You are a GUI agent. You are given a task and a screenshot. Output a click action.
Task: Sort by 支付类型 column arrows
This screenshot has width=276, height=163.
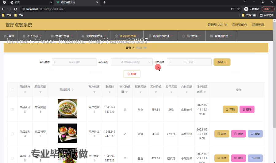[186, 92]
